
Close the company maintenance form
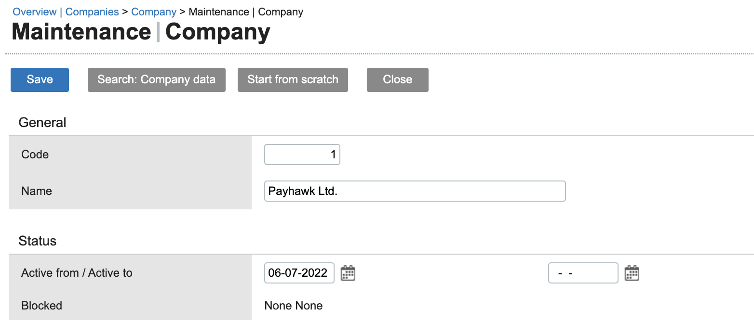[x=397, y=79]
